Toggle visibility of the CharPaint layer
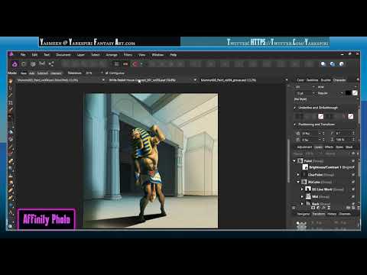The image size is (367, 275). [x=353, y=175]
